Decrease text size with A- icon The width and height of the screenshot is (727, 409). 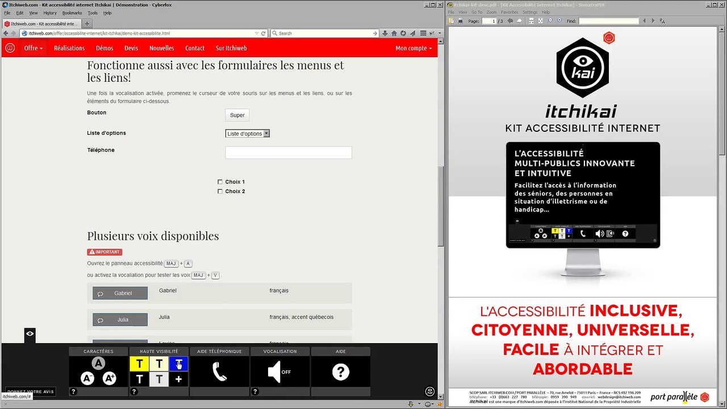click(x=87, y=378)
